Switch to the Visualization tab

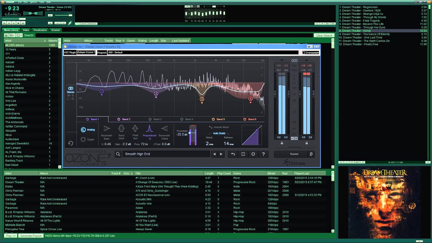click(40, 30)
